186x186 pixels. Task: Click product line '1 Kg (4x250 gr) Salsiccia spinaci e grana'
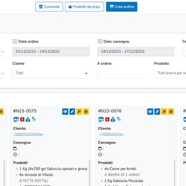pos(53,169)
